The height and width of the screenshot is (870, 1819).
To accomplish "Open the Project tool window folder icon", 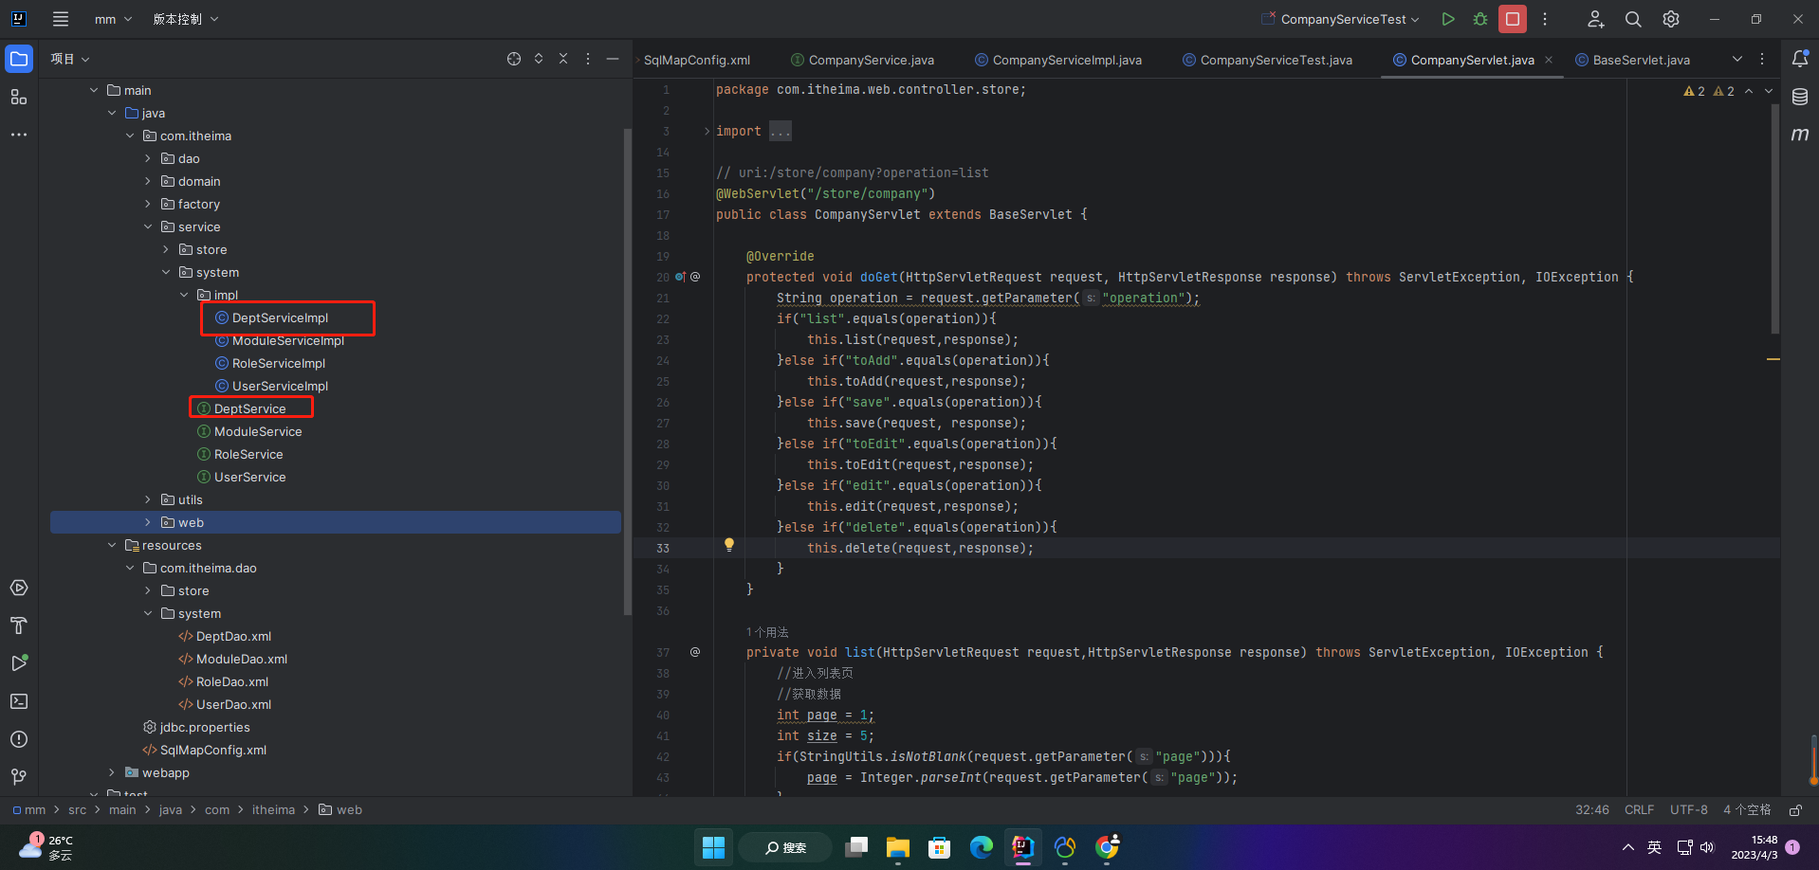I will (19, 59).
